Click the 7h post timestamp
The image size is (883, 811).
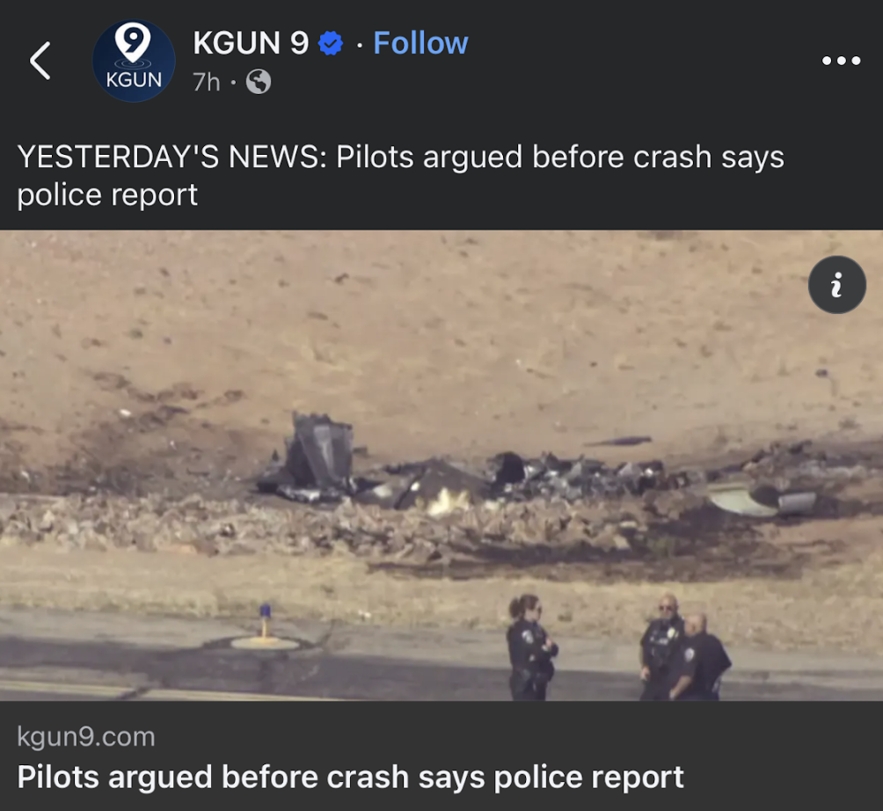coord(206,83)
